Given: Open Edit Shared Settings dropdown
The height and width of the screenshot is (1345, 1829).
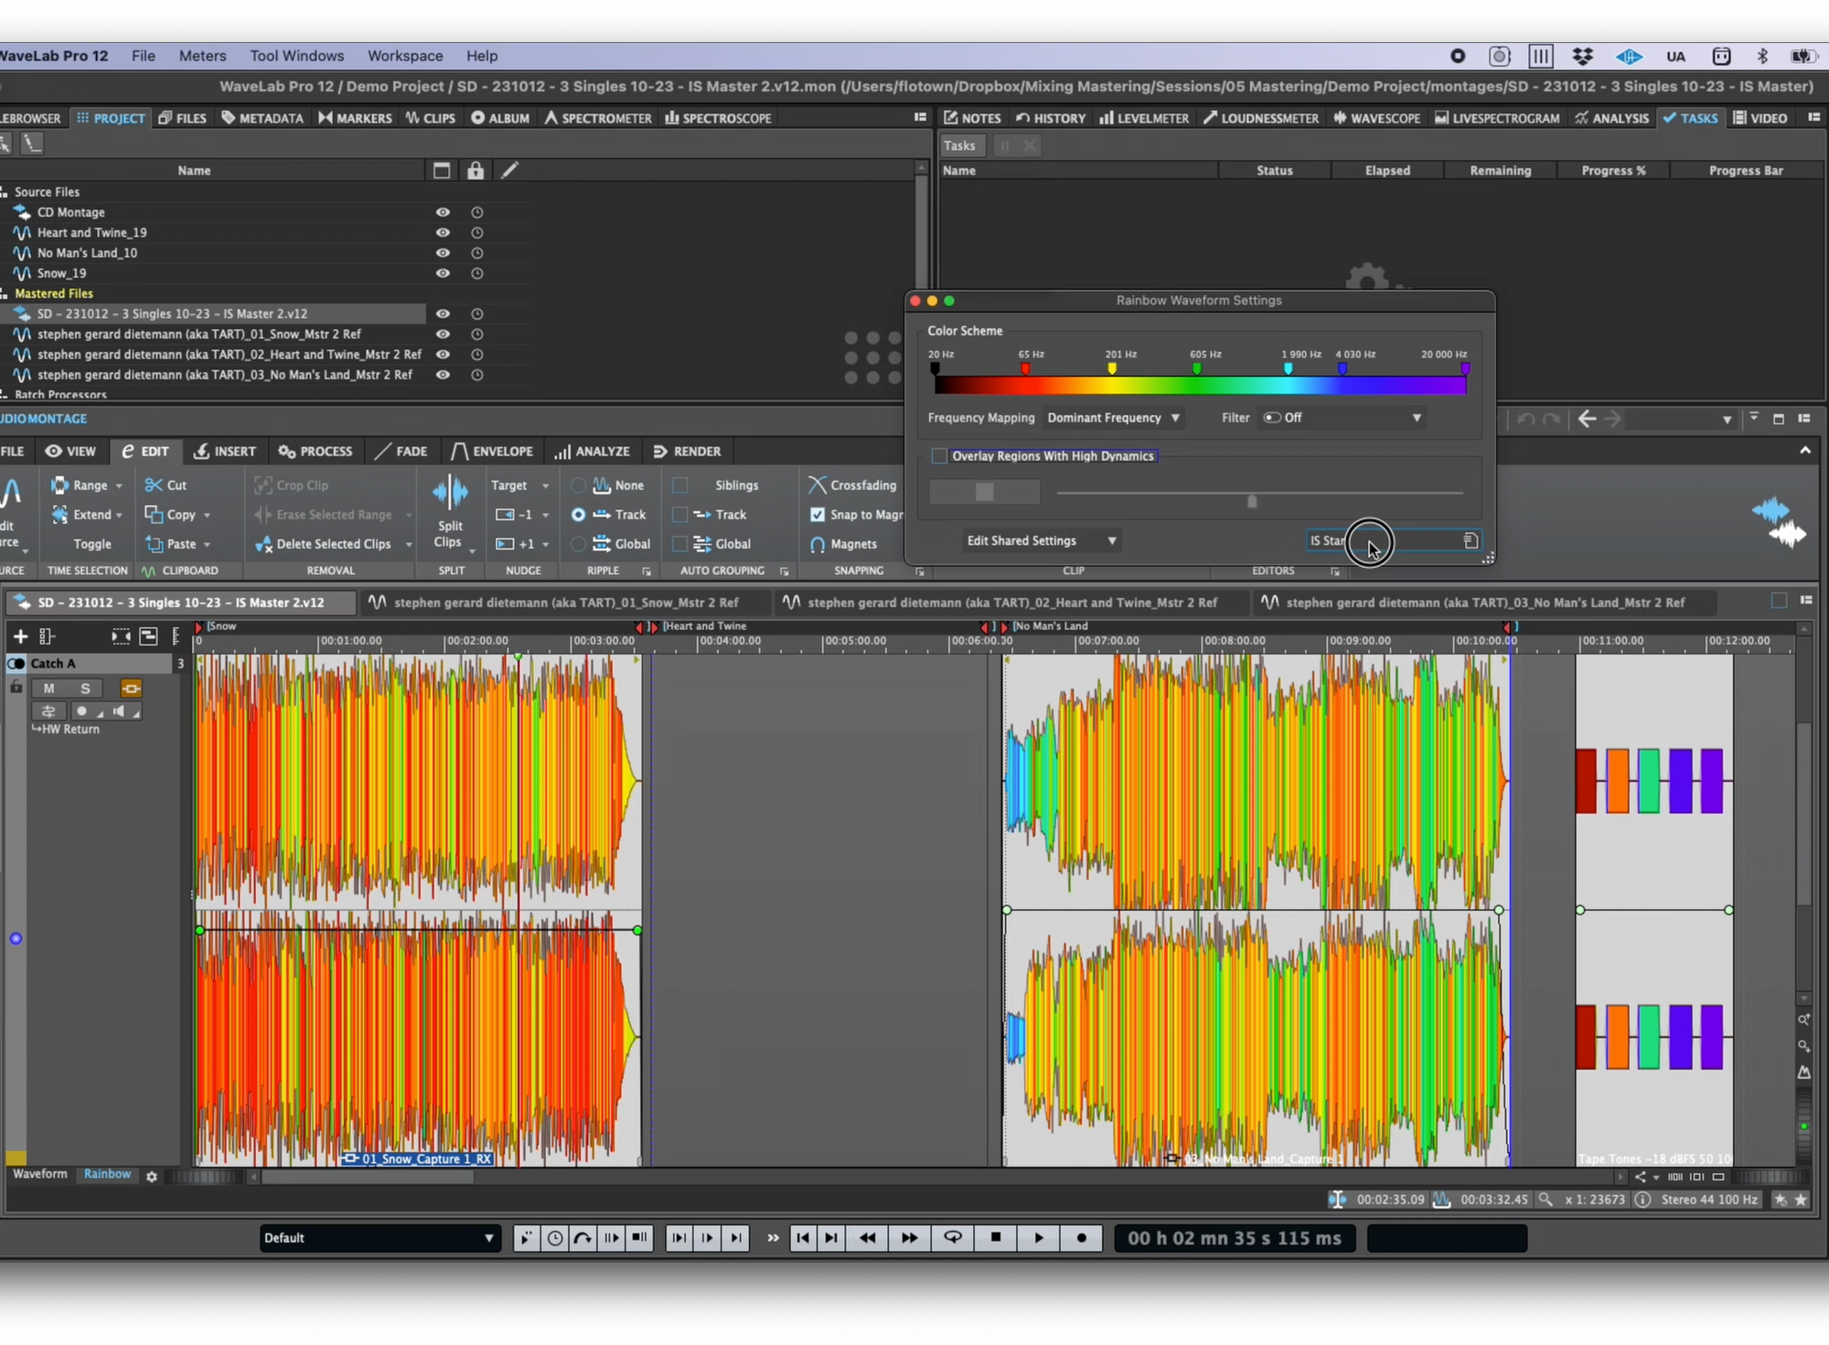Looking at the screenshot, I should pos(1042,540).
